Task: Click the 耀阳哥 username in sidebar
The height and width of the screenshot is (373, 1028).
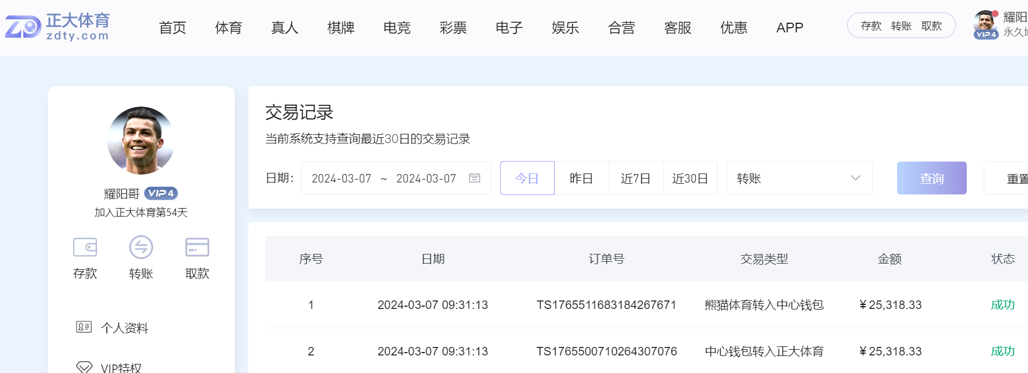Action: (121, 194)
